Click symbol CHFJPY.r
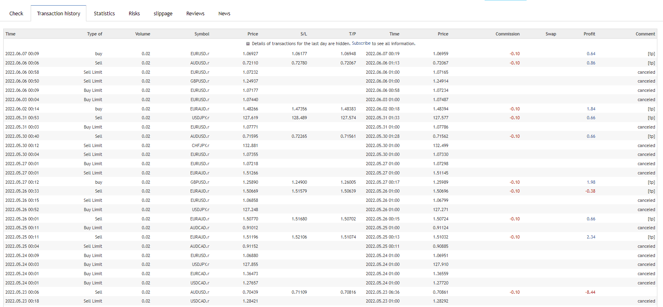Viewport: 663px width, 307px height. [x=201, y=145]
